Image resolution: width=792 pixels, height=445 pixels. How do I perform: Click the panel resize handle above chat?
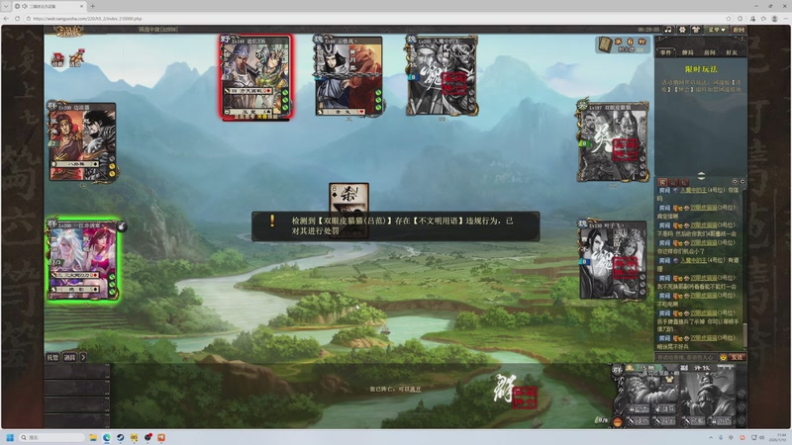point(701,176)
